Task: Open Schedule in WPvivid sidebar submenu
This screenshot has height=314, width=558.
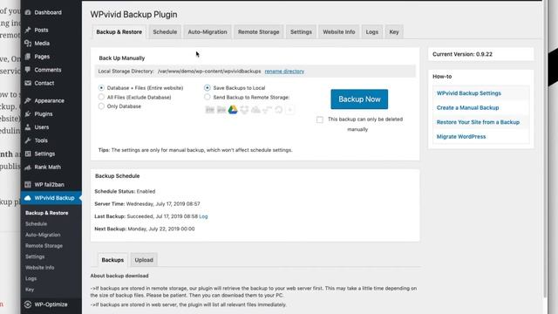Action: [36, 224]
